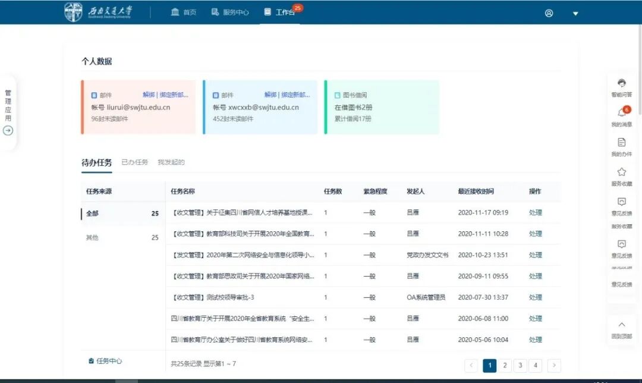Click the Southwest Jiaotong University logo

point(98,12)
